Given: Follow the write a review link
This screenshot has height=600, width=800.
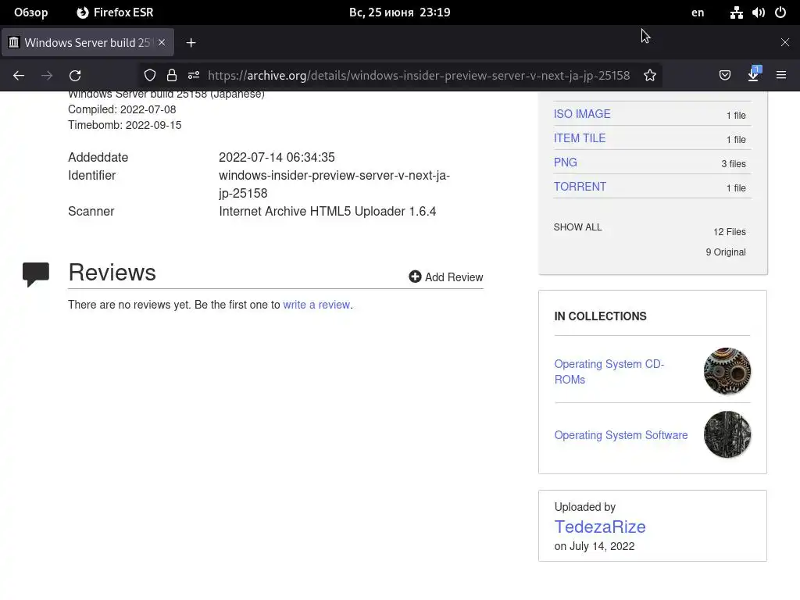Looking at the screenshot, I should click(316, 305).
